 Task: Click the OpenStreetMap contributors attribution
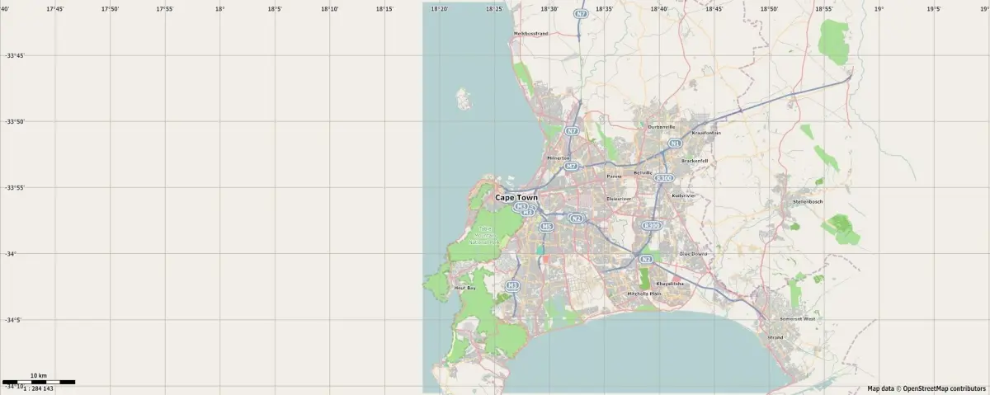click(x=926, y=388)
